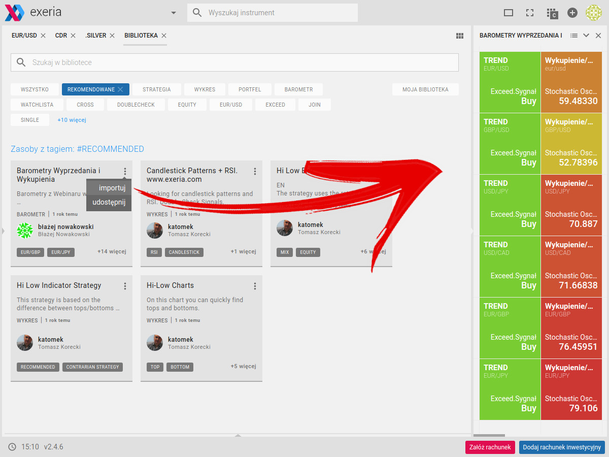Click the BOTTOM tag on Hi-Low Charts card
Viewport: 609px width, 457px height.
pyautogui.click(x=180, y=367)
